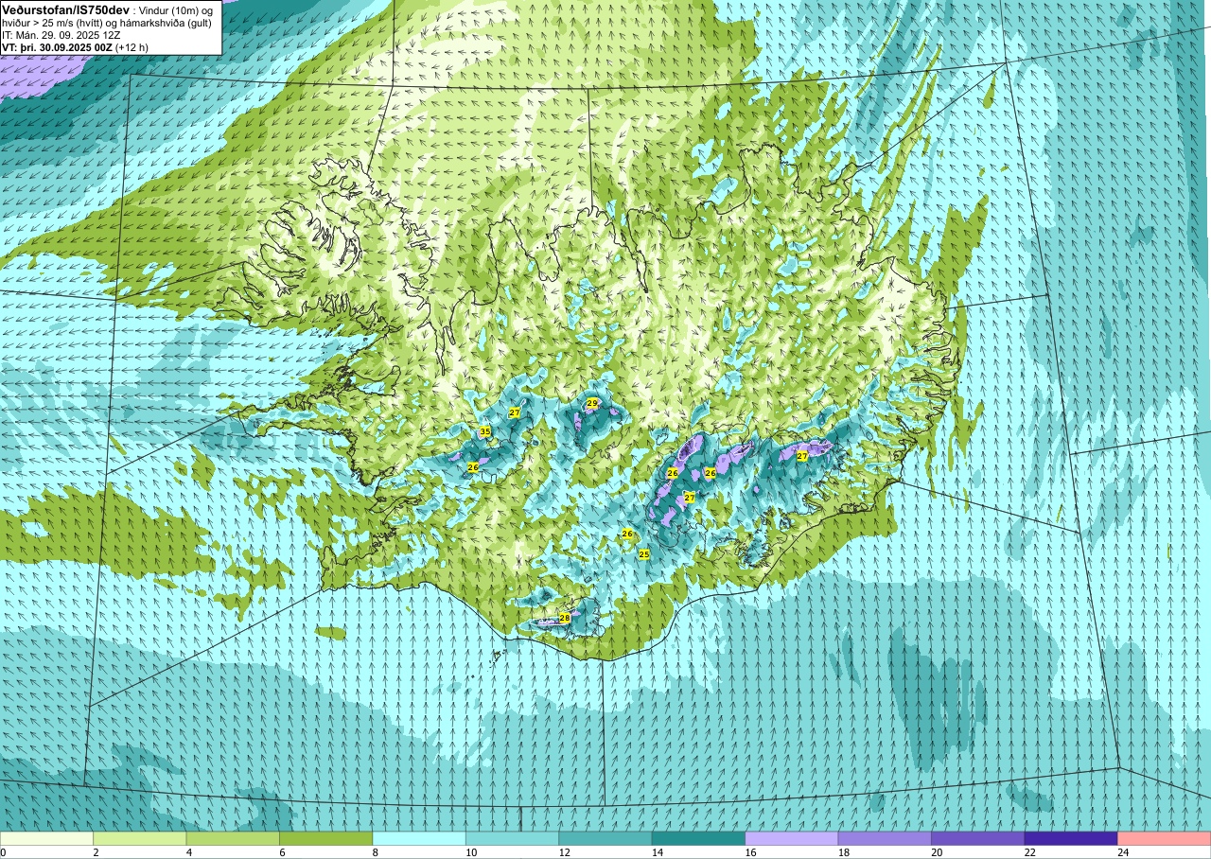Click the 'Vindur (10m) og' header text
The height and width of the screenshot is (859, 1211).
(176, 9)
